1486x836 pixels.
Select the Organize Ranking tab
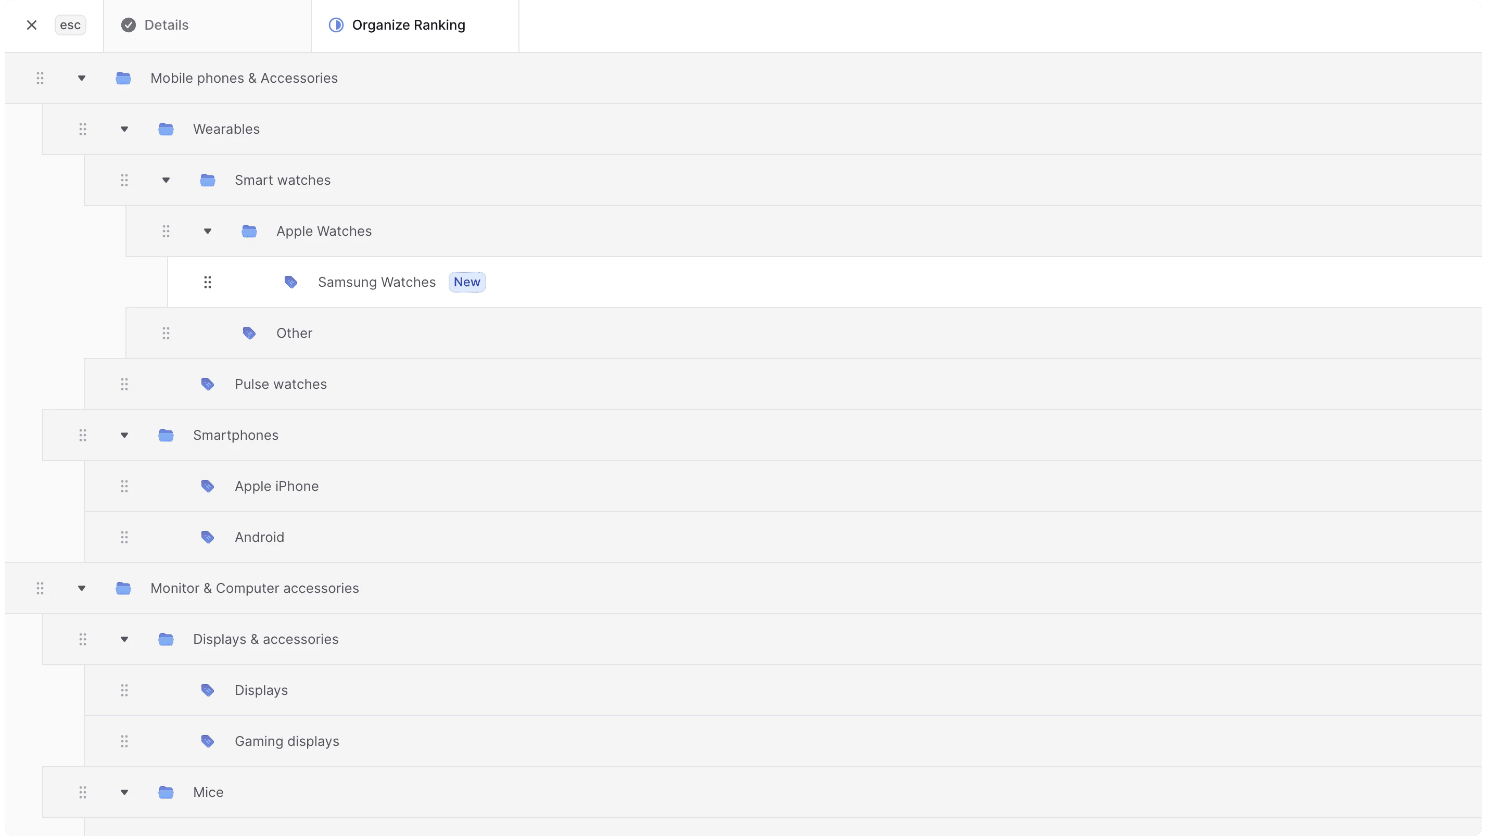click(408, 25)
